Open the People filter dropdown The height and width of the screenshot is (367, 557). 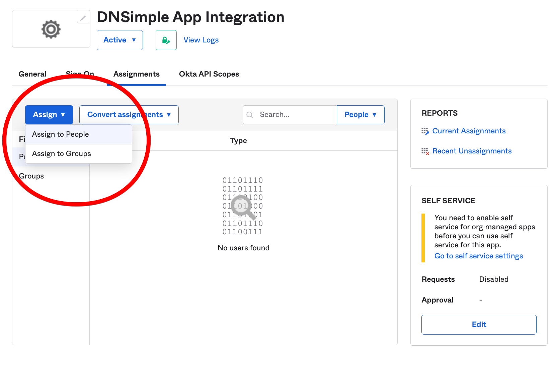point(361,115)
